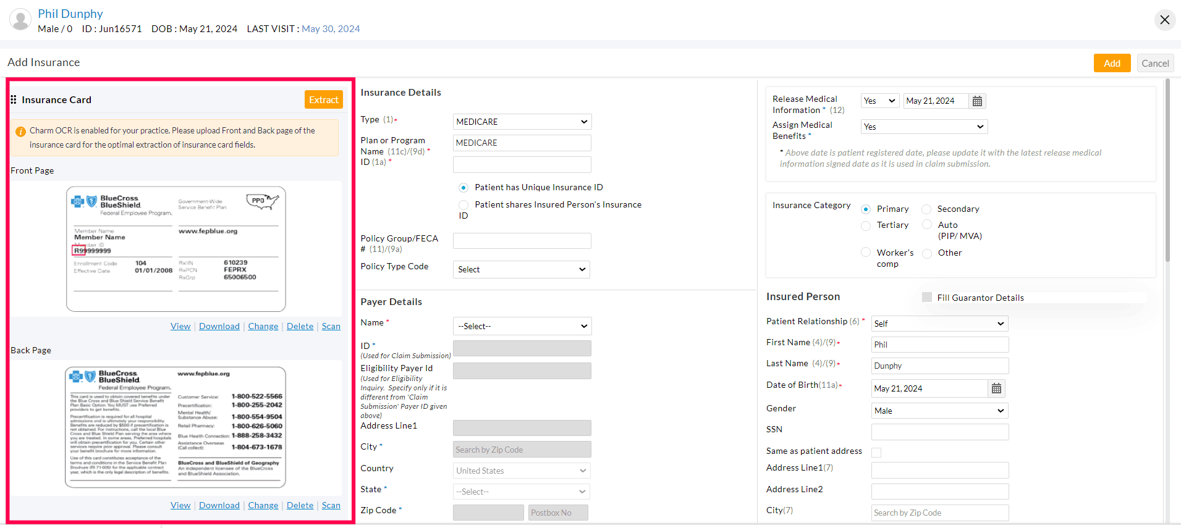Close the patient panel with X icon

click(x=1164, y=20)
